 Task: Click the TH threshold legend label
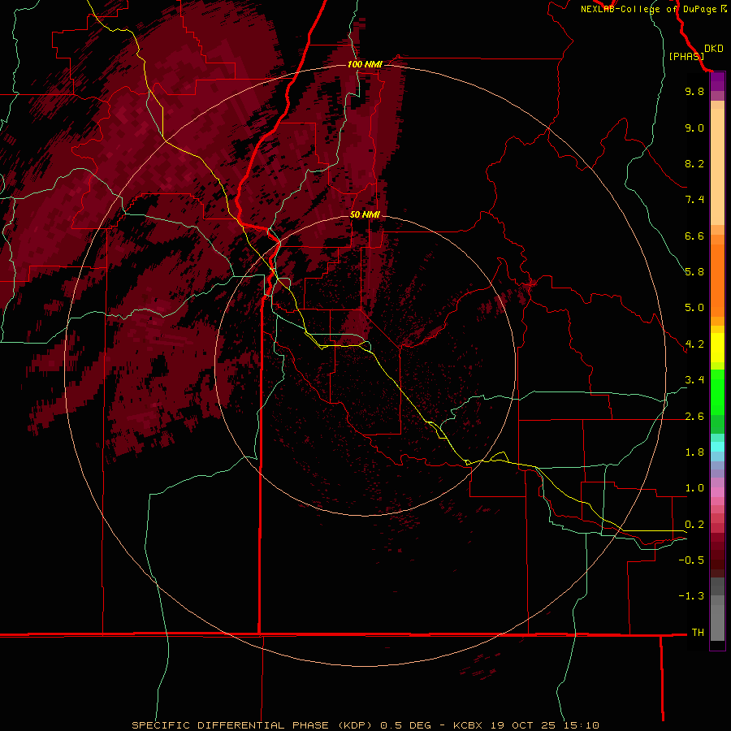click(x=698, y=633)
